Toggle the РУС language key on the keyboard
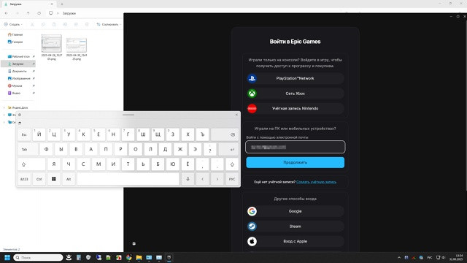The height and width of the screenshot is (263, 467). (232, 179)
